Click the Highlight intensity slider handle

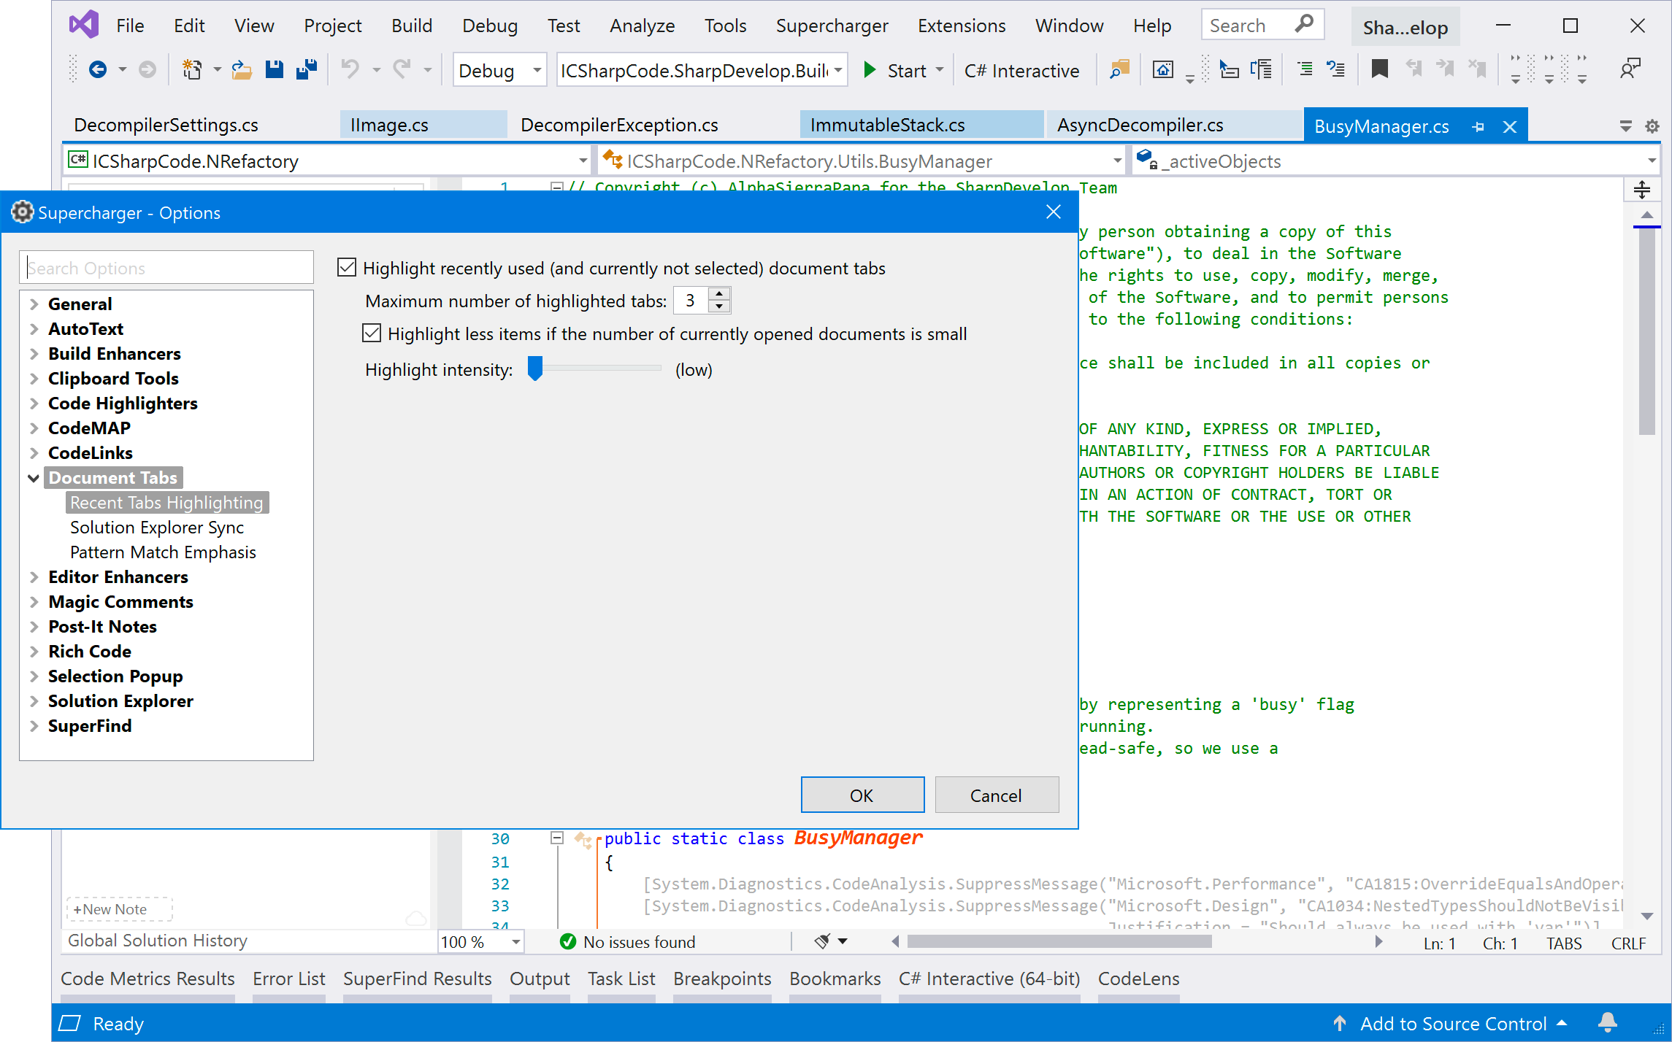[535, 368]
